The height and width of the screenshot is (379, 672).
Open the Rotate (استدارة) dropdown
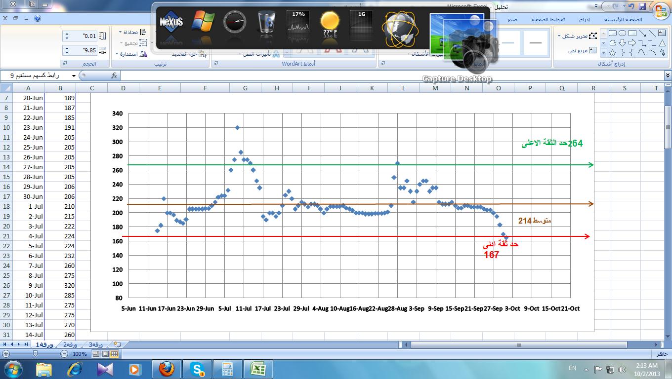[131, 54]
